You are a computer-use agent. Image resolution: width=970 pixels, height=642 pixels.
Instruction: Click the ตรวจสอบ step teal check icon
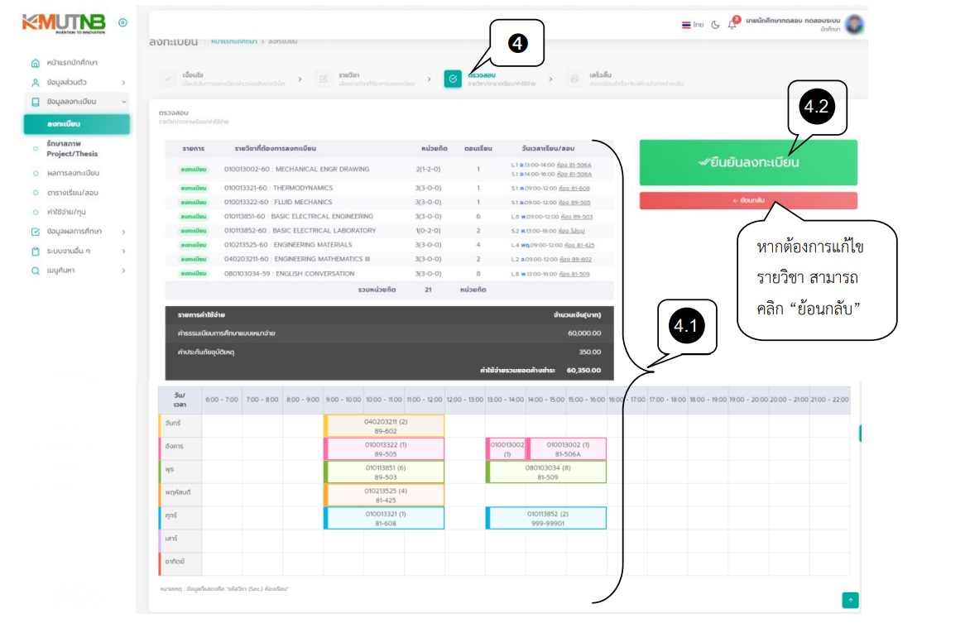(x=453, y=79)
